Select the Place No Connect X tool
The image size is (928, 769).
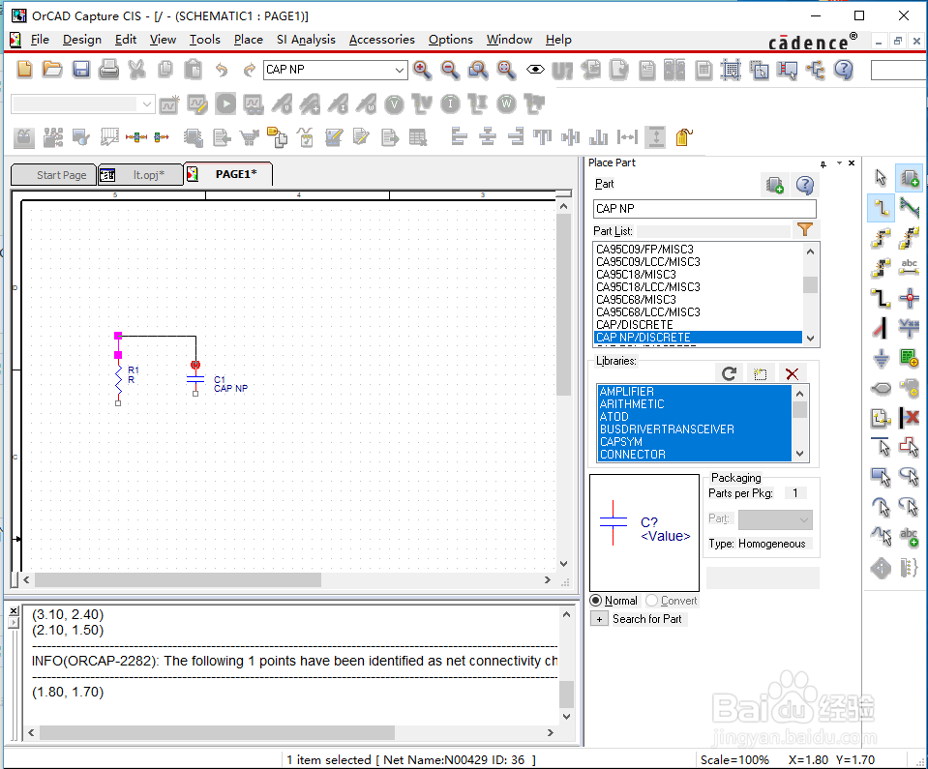pyautogui.click(x=909, y=417)
